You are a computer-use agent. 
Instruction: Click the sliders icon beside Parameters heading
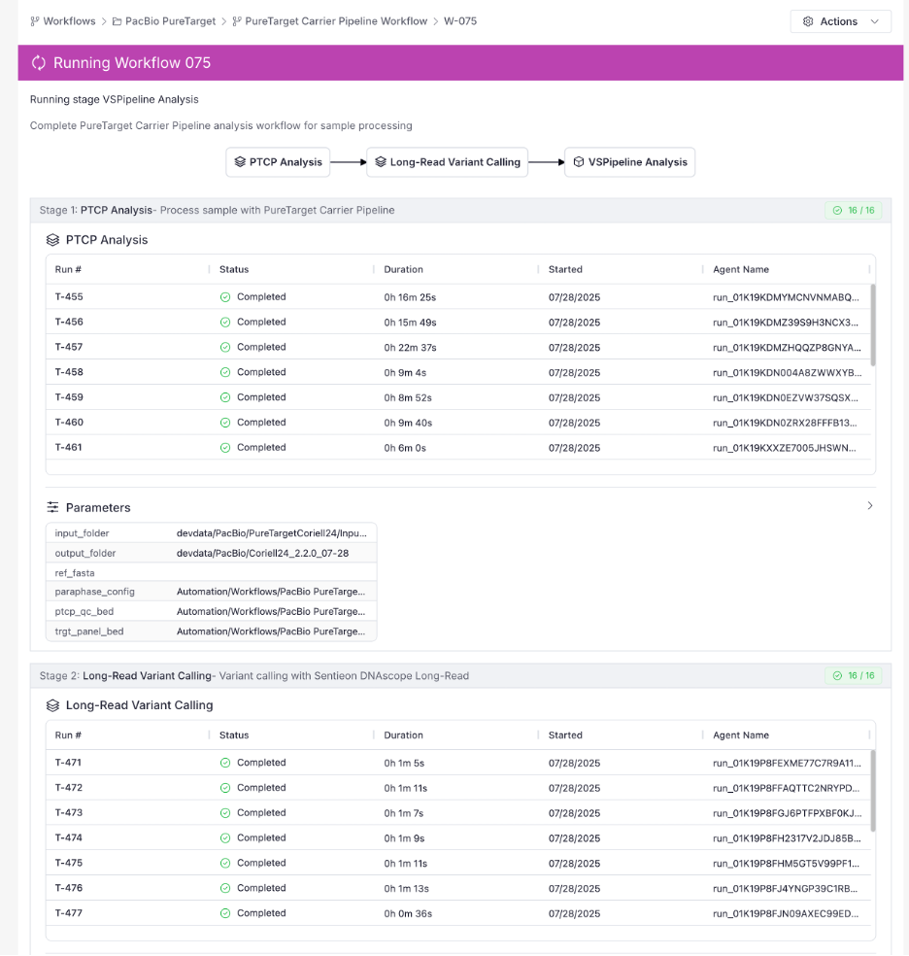pos(53,507)
